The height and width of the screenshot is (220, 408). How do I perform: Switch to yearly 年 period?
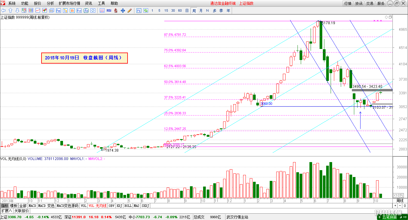228,10
